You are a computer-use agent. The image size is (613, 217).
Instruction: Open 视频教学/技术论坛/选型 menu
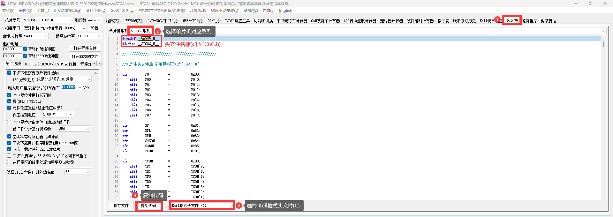tap(162, 11)
